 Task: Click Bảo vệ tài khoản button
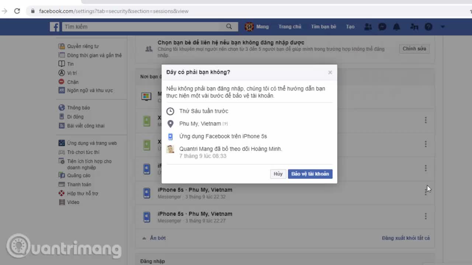click(310, 174)
